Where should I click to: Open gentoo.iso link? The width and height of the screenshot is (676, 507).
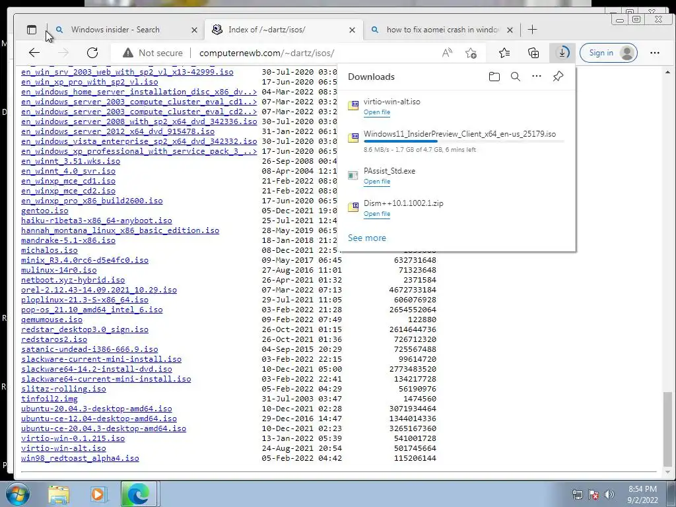tap(45, 211)
